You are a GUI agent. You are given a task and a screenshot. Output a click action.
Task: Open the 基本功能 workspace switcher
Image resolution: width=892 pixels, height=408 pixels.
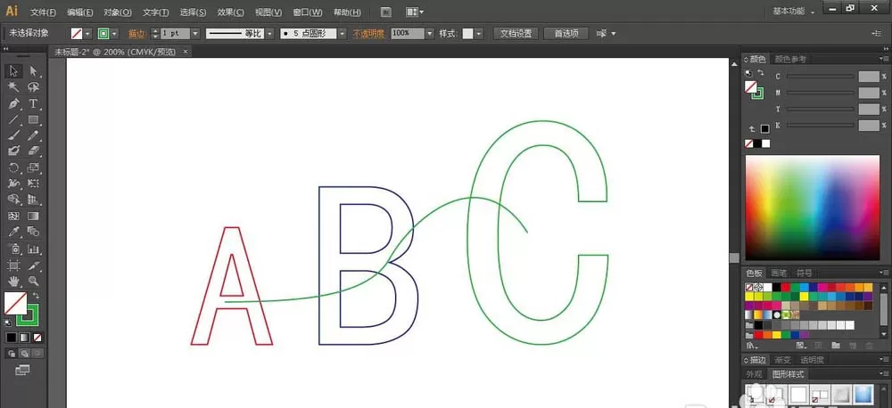pyautogui.click(x=793, y=11)
